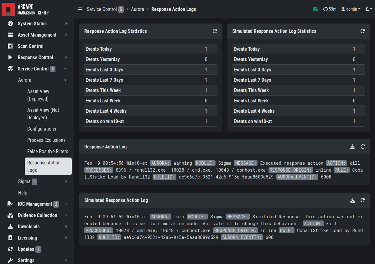Click the IOC Management edit icon

(x=10, y=204)
